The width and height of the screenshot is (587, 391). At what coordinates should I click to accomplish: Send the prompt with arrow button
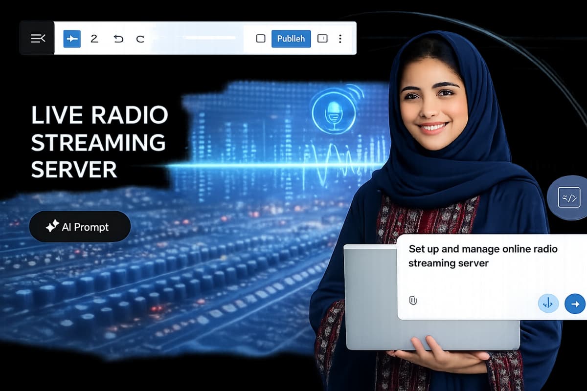click(x=575, y=304)
